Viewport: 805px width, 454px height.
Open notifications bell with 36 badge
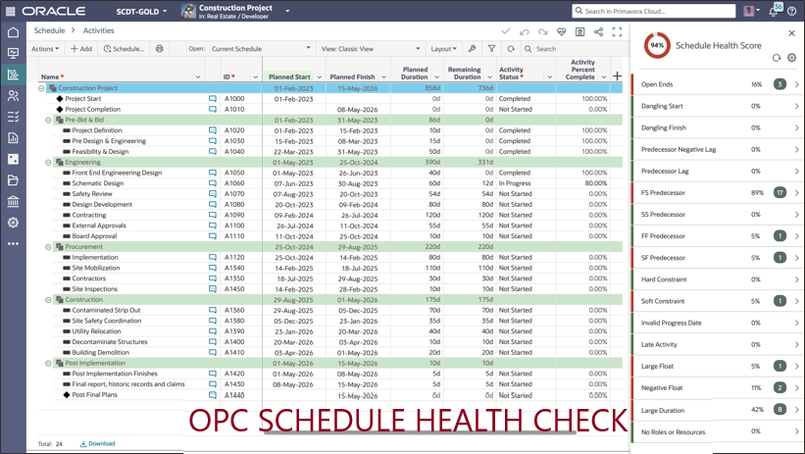coord(774,12)
